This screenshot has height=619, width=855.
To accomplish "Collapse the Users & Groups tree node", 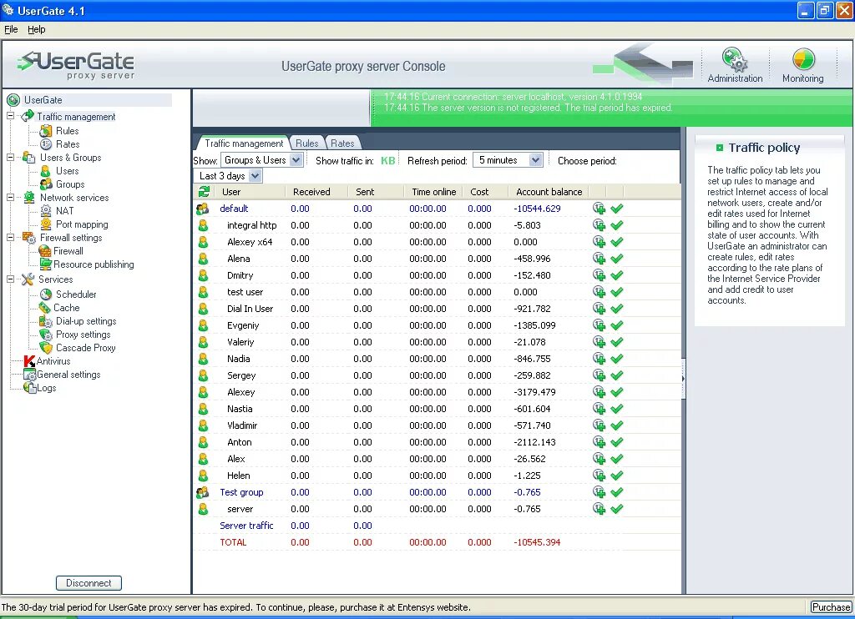I will 10,157.
